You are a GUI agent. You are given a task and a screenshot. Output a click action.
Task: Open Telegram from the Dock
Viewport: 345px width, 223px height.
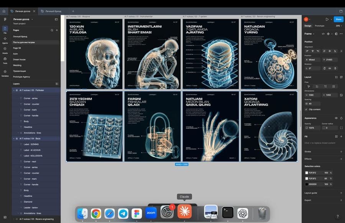pos(123,213)
